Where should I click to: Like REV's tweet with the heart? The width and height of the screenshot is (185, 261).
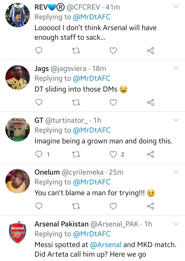pyautogui.click(x=113, y=51)
